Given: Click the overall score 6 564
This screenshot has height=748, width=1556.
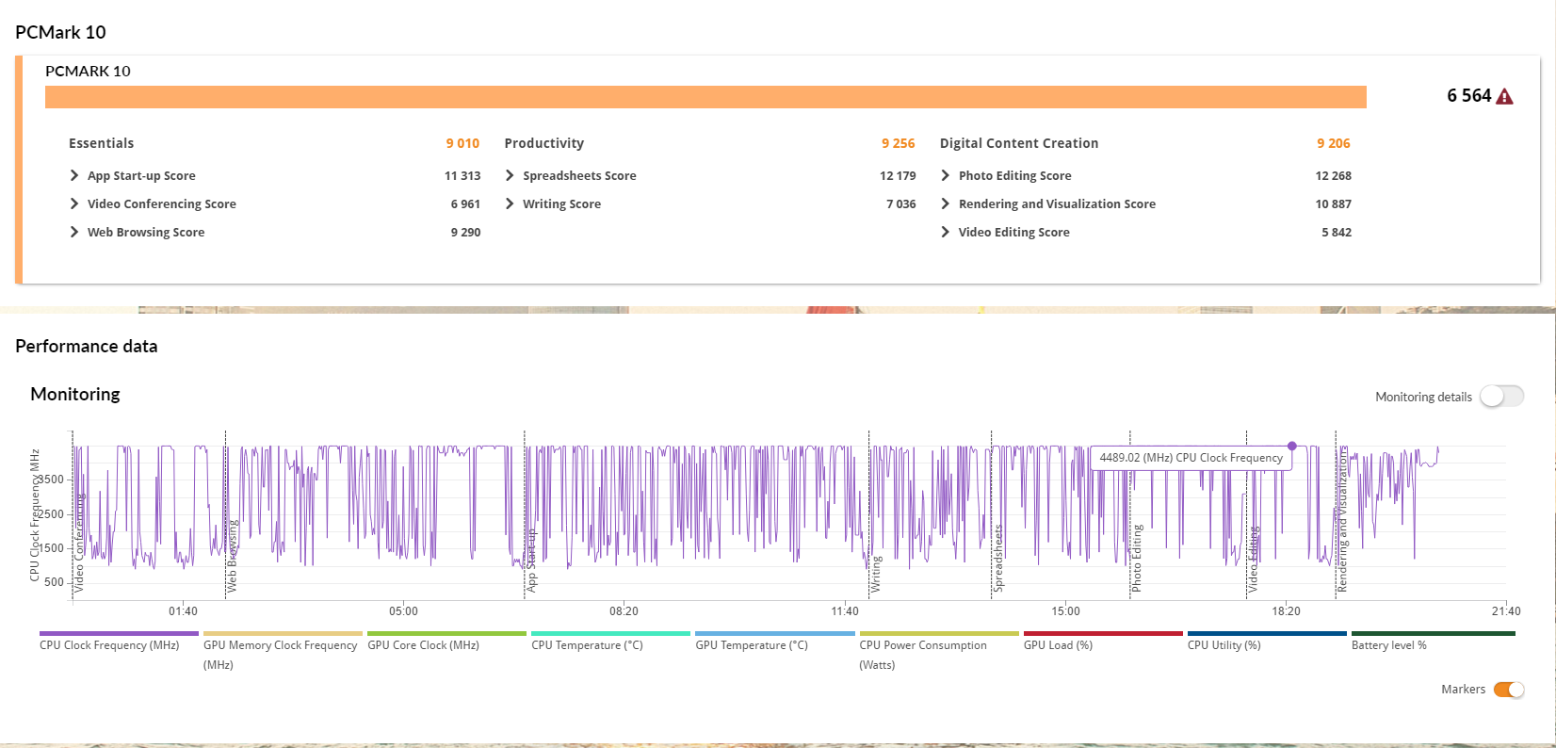Looking at the screenshot, I should pos(1469,95).
